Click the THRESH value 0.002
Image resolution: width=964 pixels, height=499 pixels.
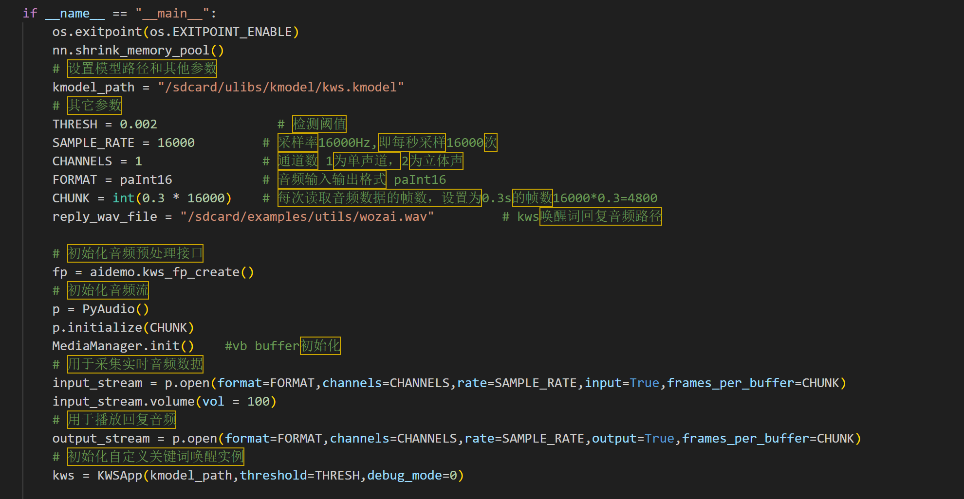[138, 125]
